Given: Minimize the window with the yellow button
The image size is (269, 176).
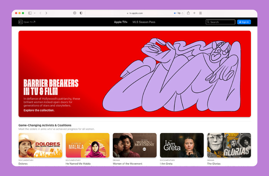Looking at the screenshot, I should tap(20, 13).
